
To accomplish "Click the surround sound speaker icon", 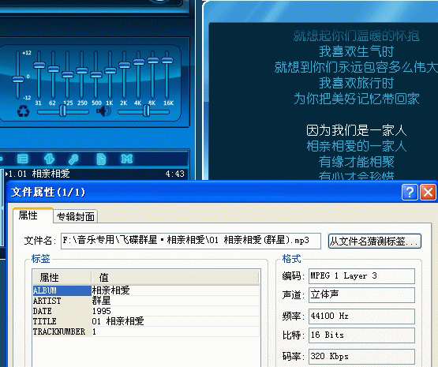I will [103, 111].
